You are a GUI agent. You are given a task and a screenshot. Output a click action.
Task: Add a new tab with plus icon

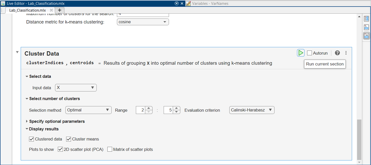click(x=60, y=10)
